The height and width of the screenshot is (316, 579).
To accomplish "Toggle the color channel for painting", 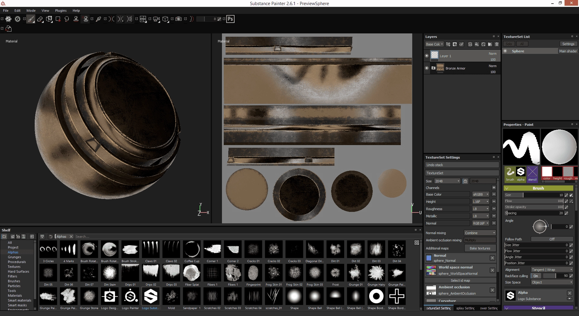I will [x=547, y=174].
